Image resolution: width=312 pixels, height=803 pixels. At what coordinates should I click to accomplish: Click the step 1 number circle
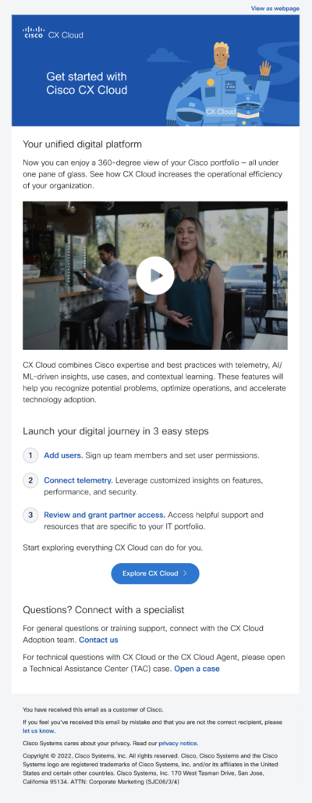[30, 455]
